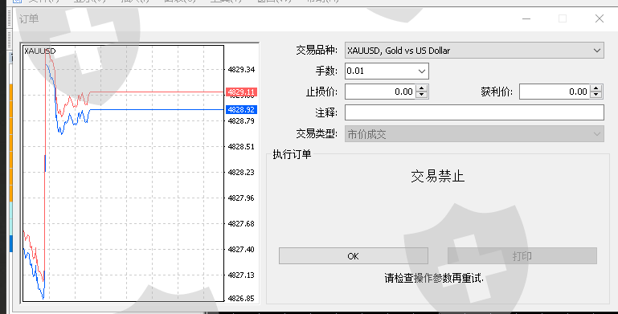Click the 交易禁止 status message
Image resolution: width=618 pixels, height=314 pixels.
click(437, 176)
